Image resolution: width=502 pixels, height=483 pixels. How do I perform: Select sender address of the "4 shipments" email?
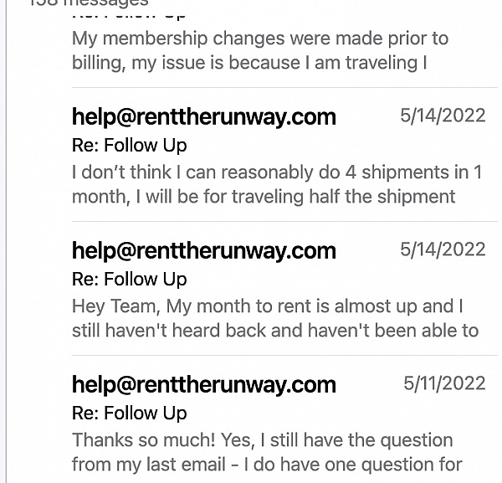click(x=203, y=117)
